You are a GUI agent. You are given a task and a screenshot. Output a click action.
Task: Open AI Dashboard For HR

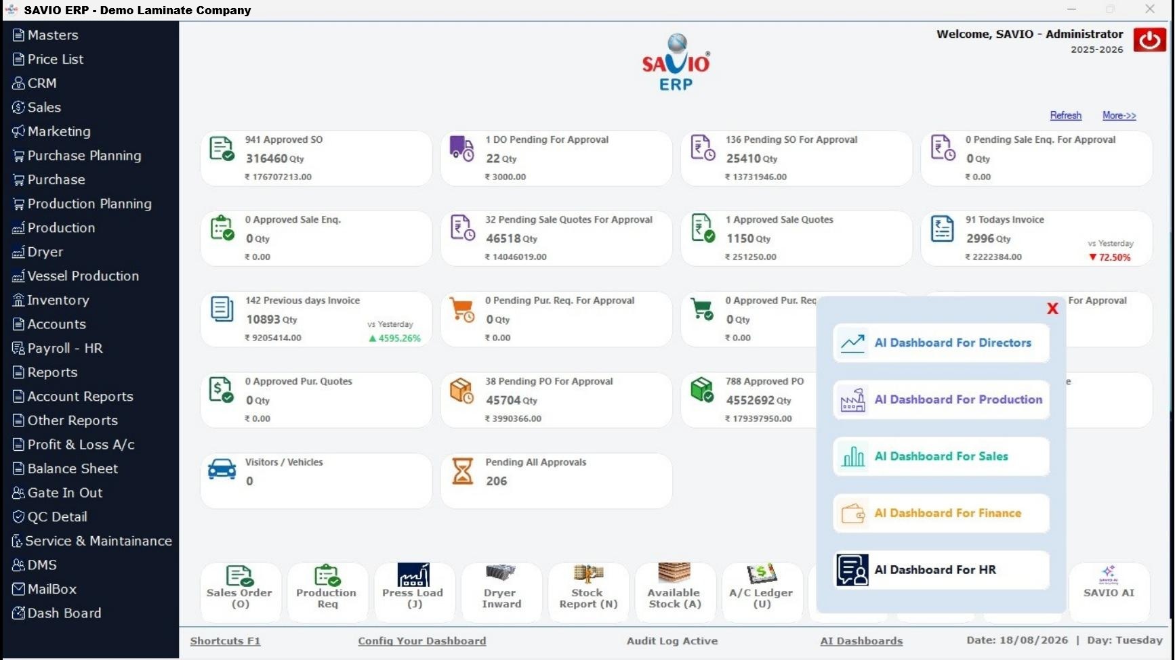point(941,570)
